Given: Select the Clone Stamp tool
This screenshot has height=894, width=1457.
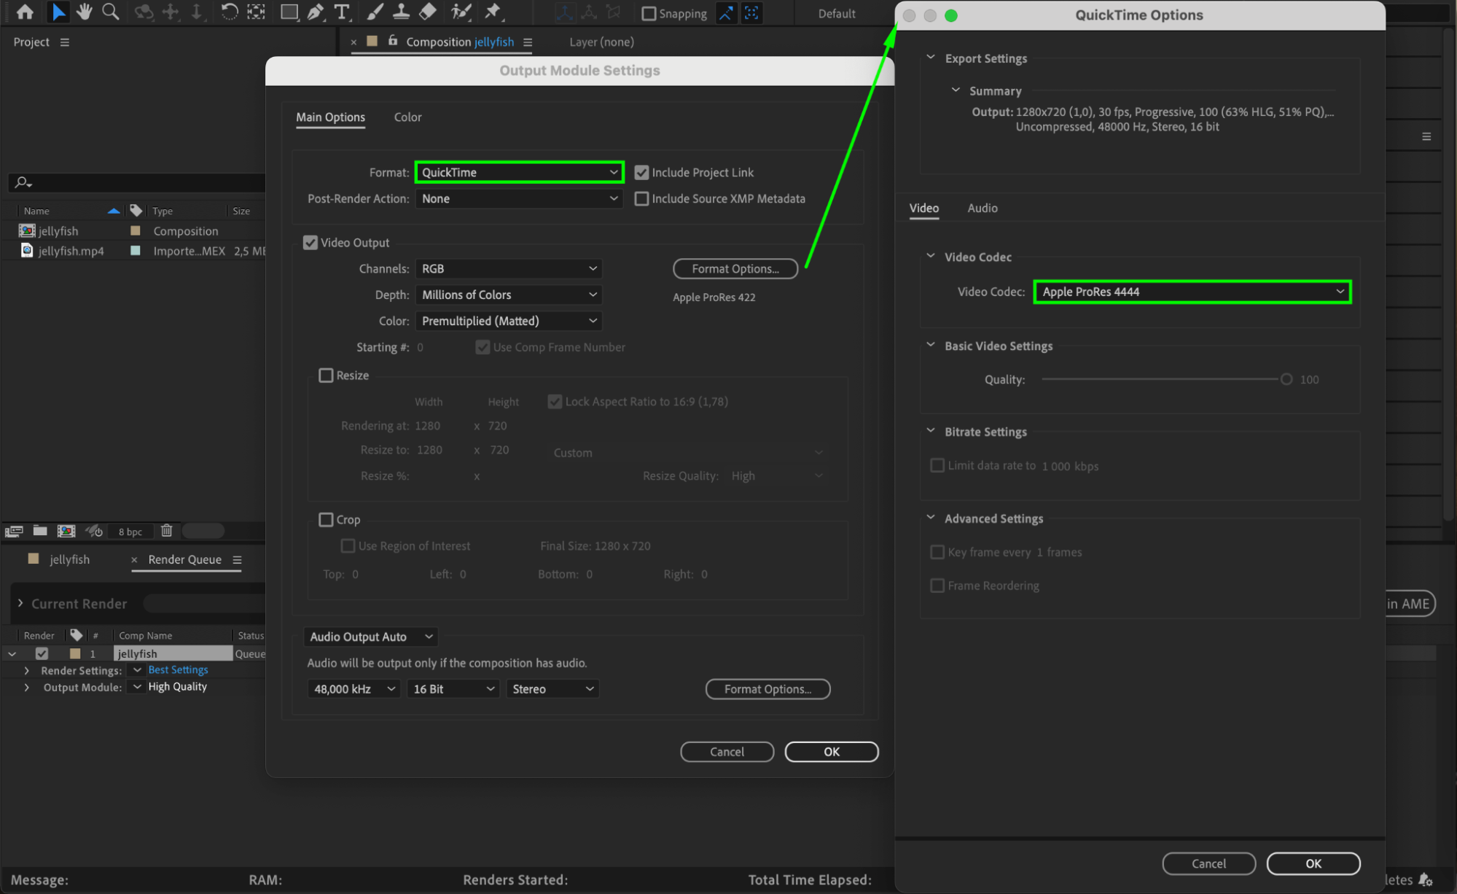Looking at the screenshot, I should 401,12.
